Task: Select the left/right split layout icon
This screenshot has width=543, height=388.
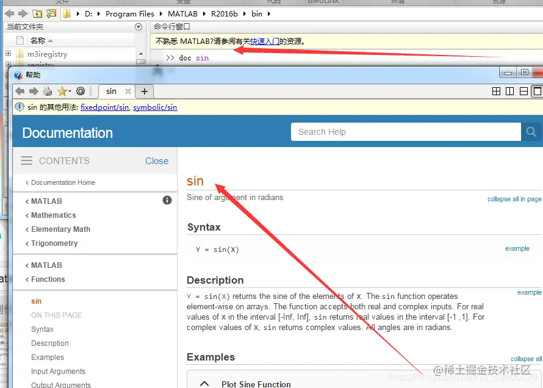Action: coord(510,92)
